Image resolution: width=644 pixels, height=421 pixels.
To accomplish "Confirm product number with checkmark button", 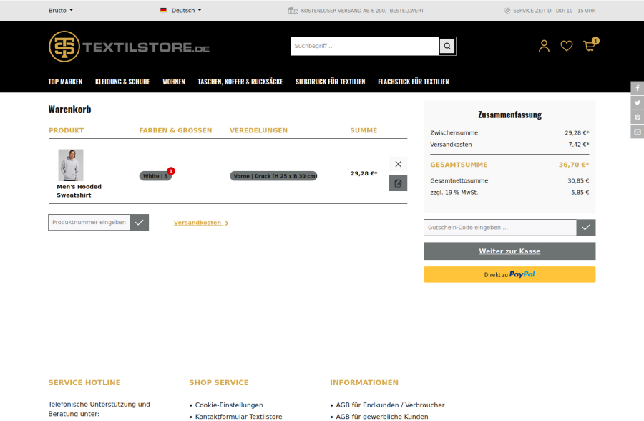I will coord(140,223).
